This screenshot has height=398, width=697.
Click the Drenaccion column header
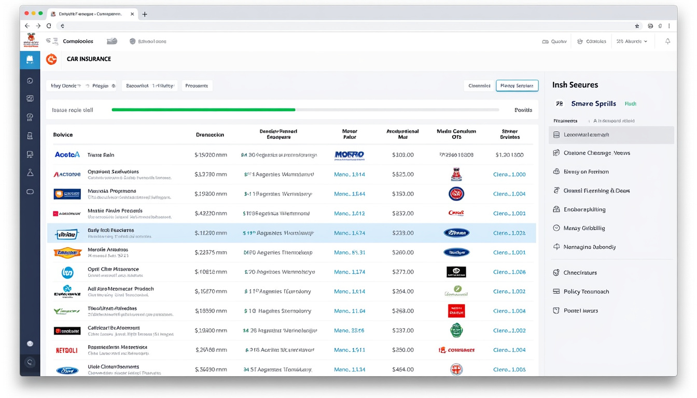(210, 135)
